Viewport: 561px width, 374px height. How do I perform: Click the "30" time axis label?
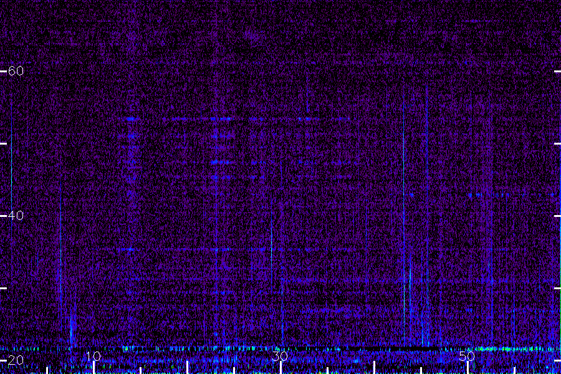pyautogui.click(x=280, y=356)
